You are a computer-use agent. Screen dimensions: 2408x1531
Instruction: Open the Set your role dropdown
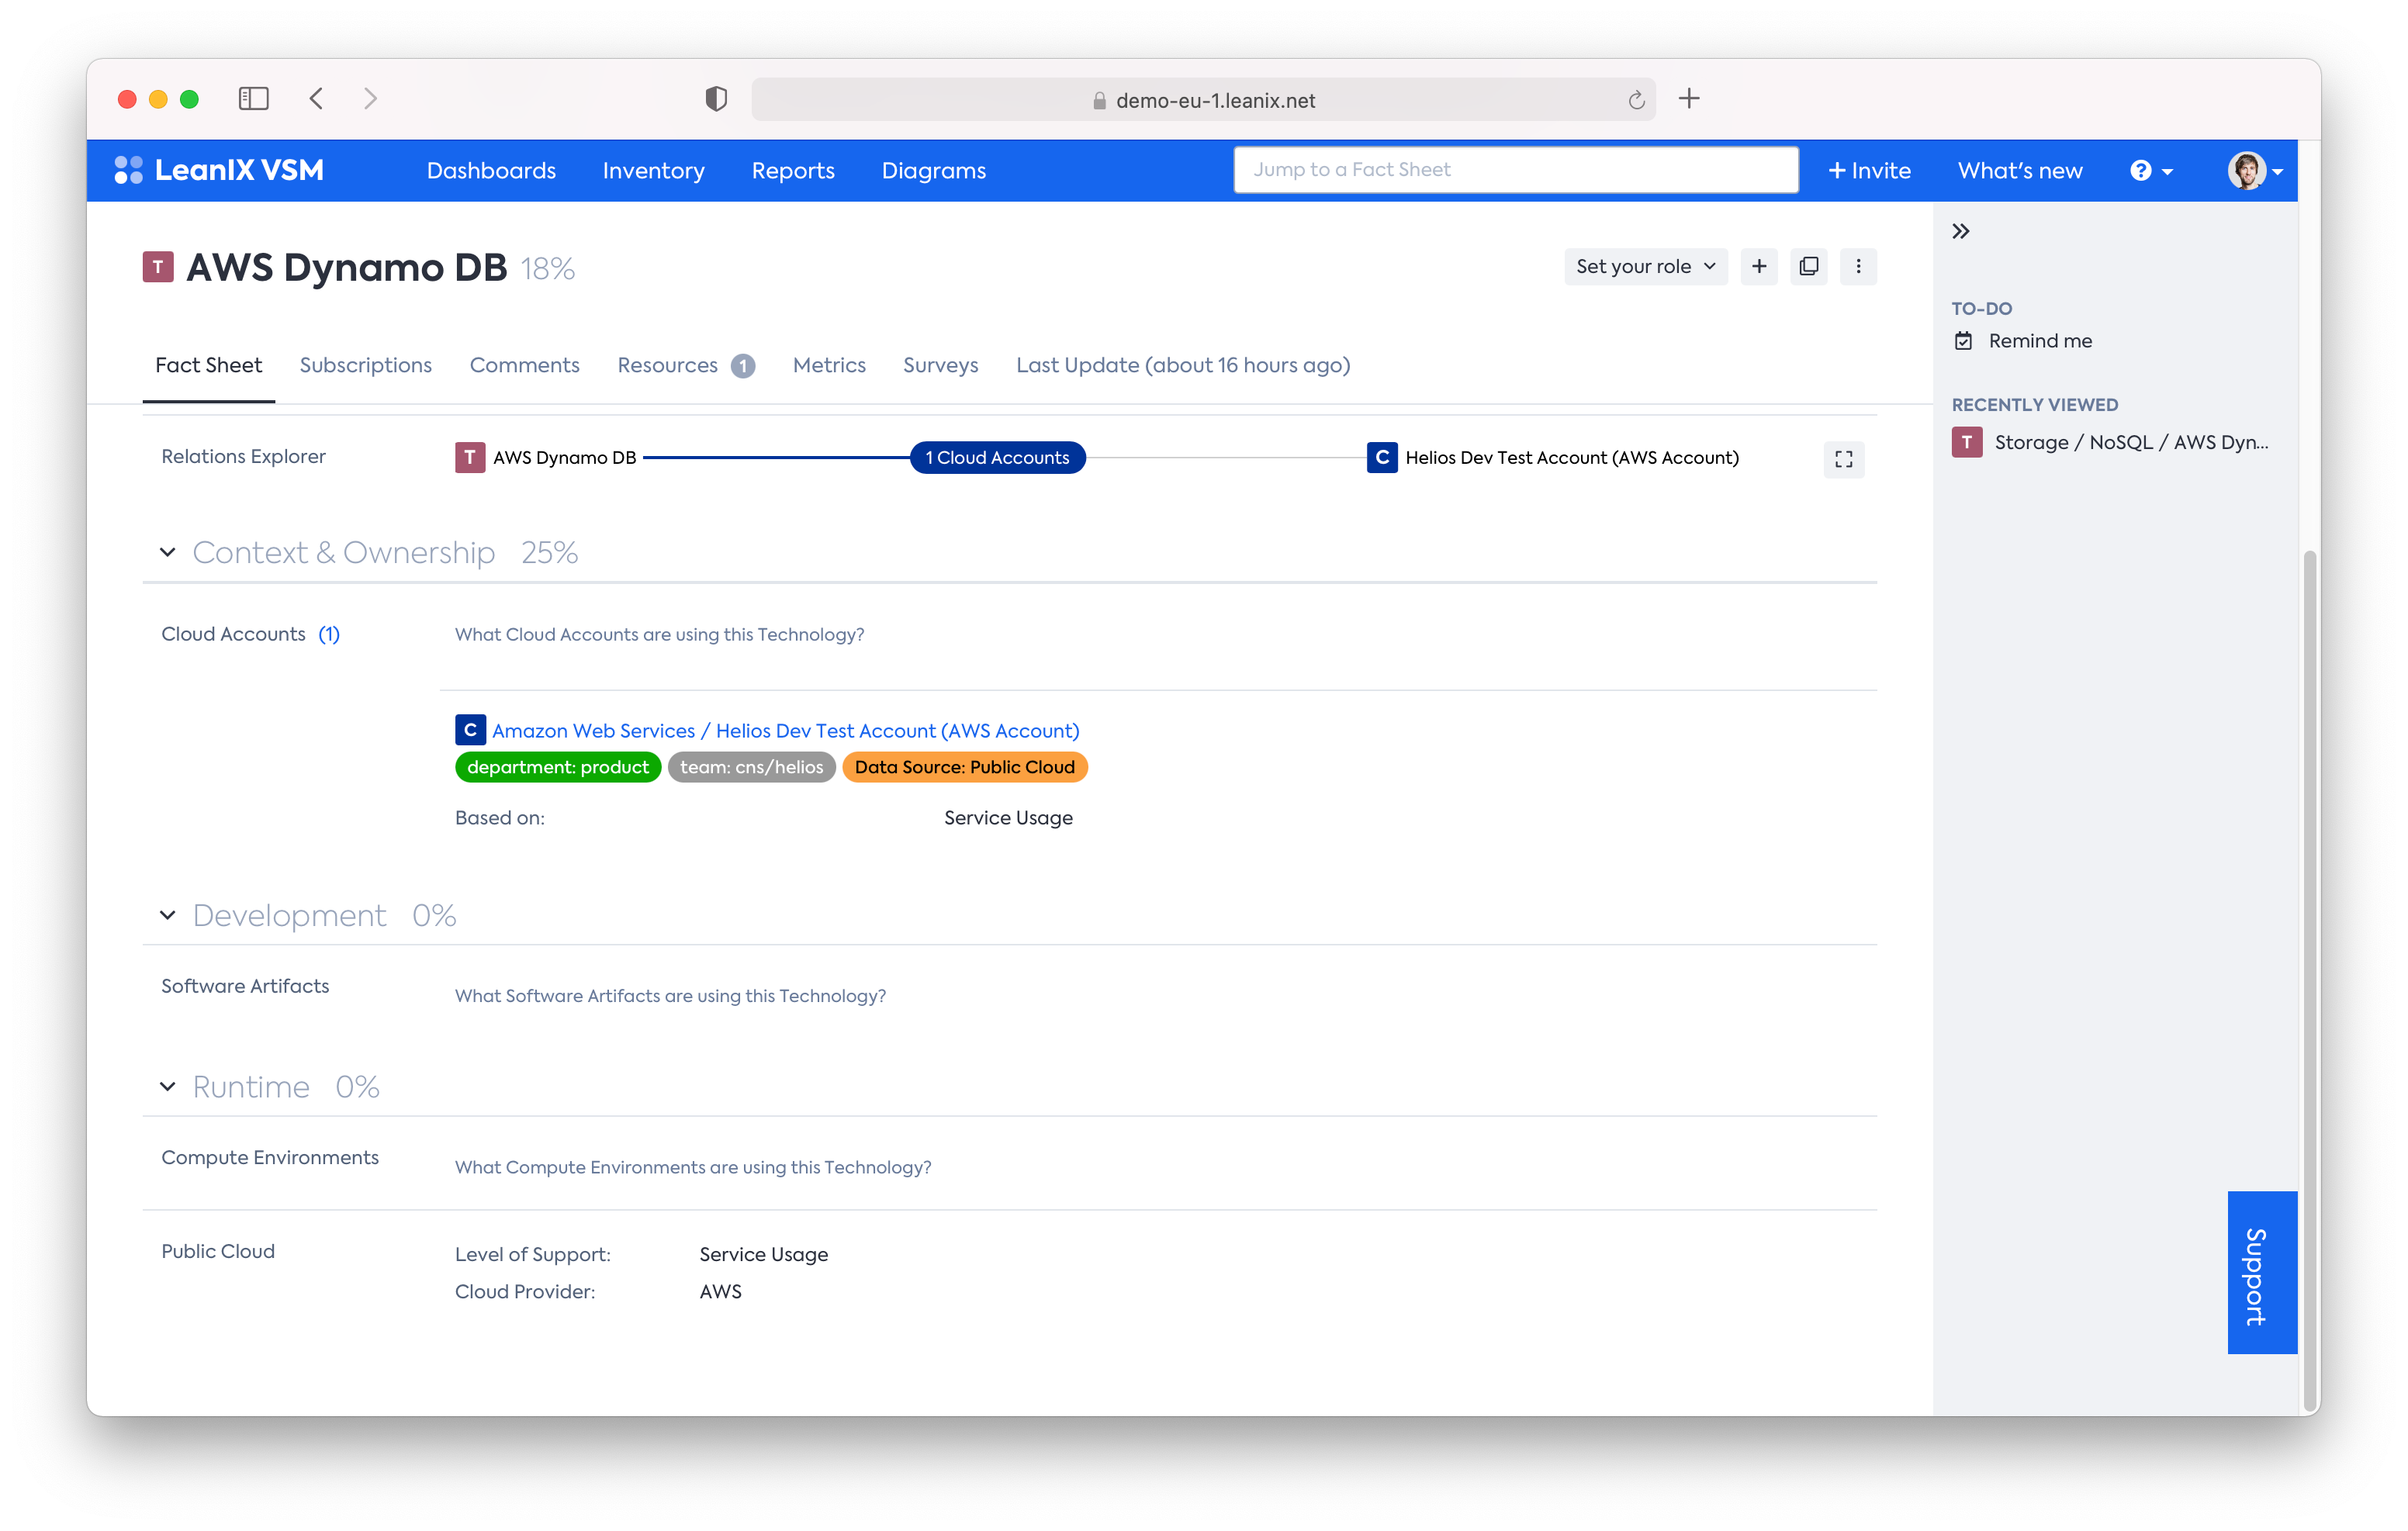coord(1646,266)
